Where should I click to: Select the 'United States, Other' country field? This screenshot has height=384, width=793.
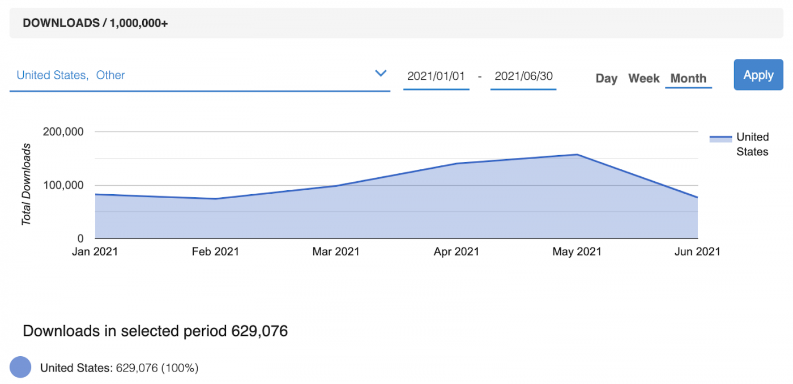(199, 75)
